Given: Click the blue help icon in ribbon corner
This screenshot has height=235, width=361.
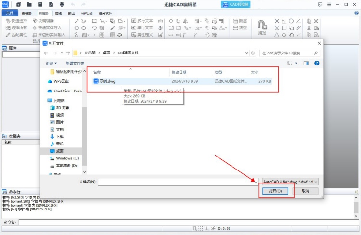Looking at the screenshot, I should (356, 13).
